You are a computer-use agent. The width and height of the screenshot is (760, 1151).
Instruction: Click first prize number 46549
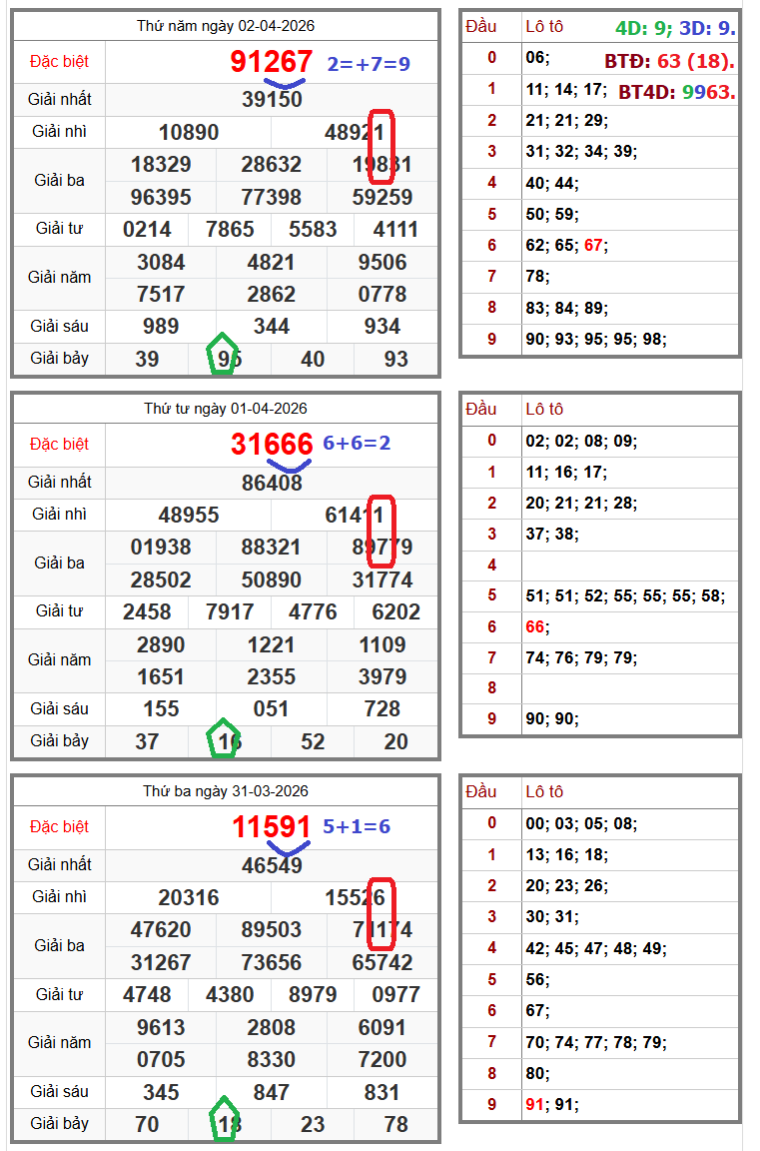[x=272, y=865]
